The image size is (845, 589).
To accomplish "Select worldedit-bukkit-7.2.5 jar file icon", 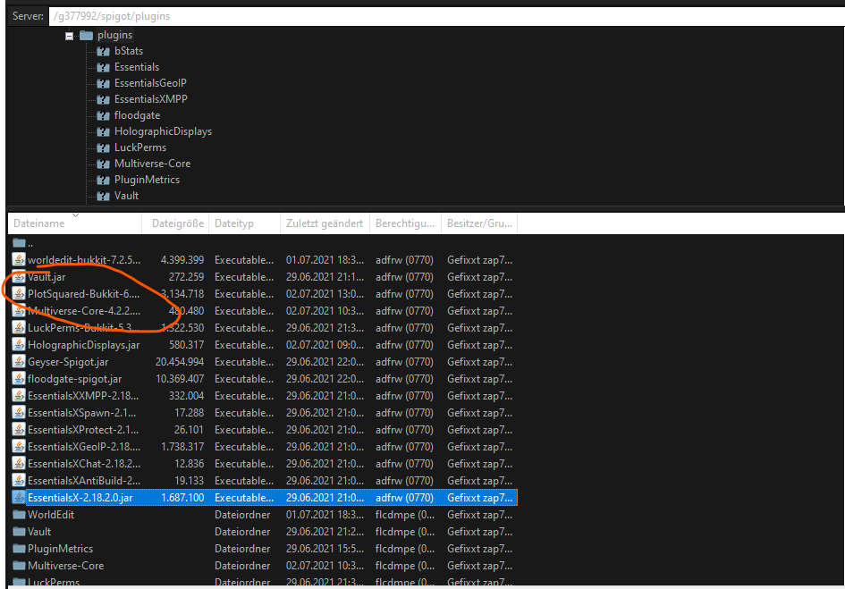I will coord(19,260).
